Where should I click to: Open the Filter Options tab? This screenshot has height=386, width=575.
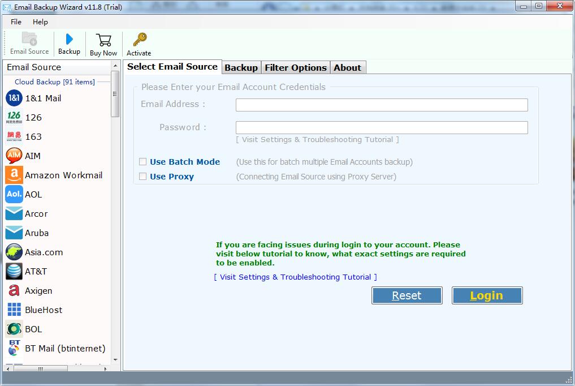296,67
